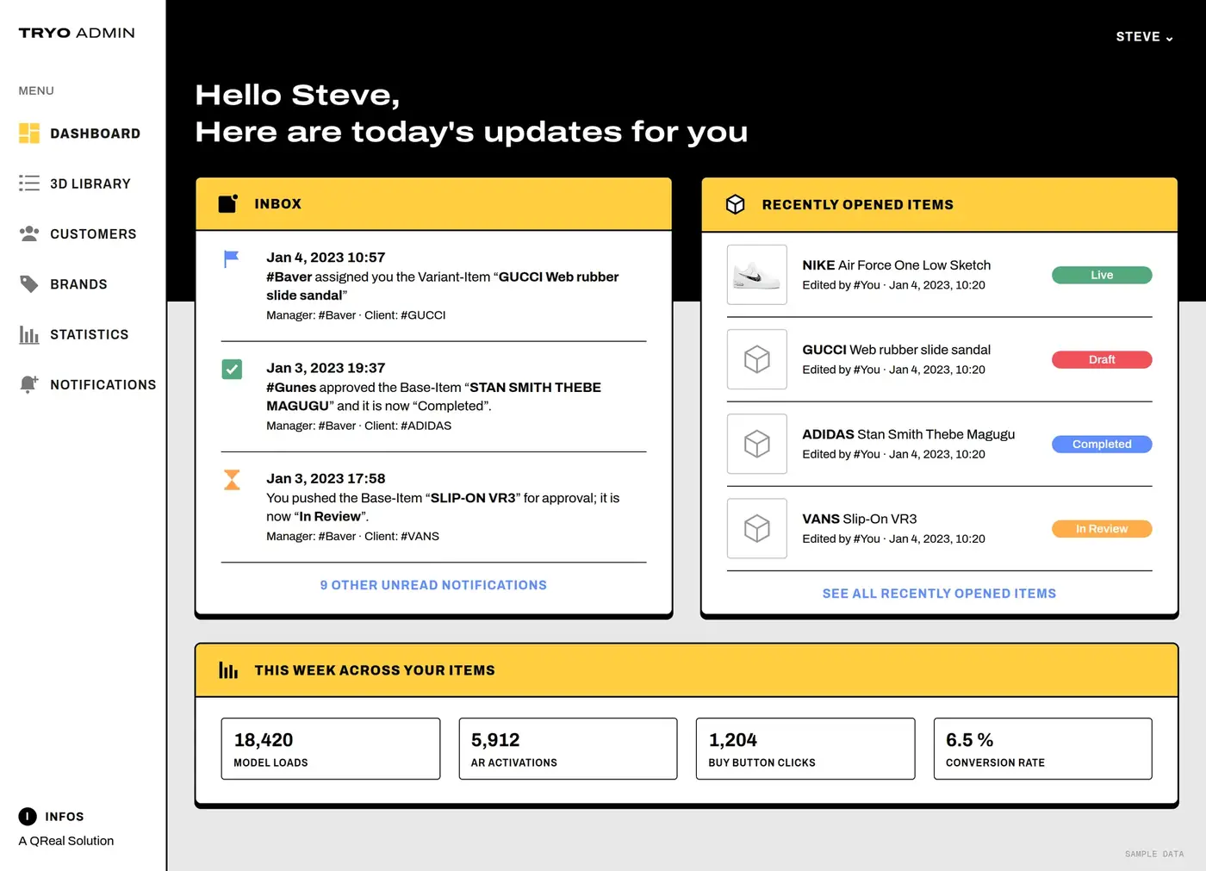Click the 3D Library list icon
Image resolution: width=1206 pixels, height=871 pixels.
click(29, 184)
